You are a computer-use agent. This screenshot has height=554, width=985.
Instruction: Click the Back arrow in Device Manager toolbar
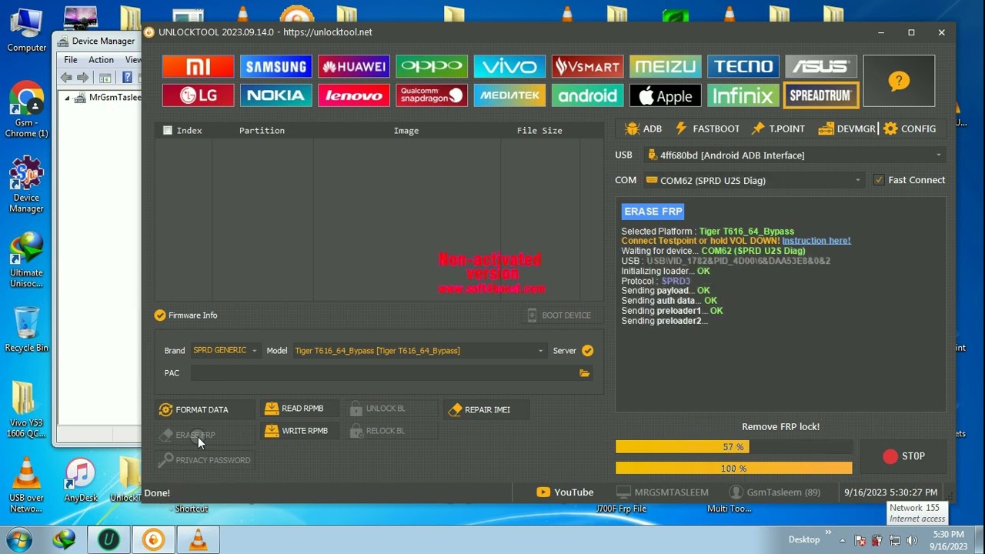(x=66, y=78)
